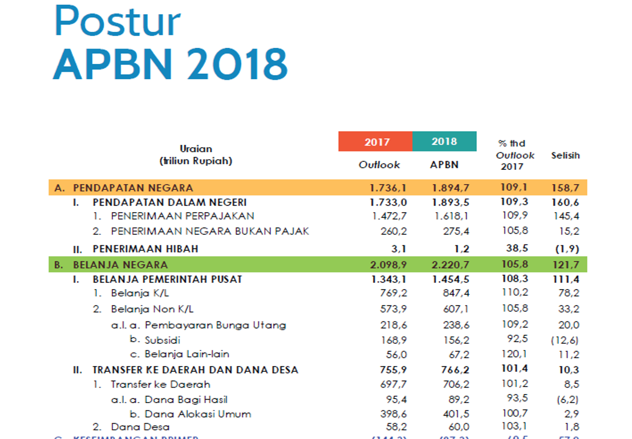Click the Outlook column subheader
The image size is (632, 439).
(379, 165)
